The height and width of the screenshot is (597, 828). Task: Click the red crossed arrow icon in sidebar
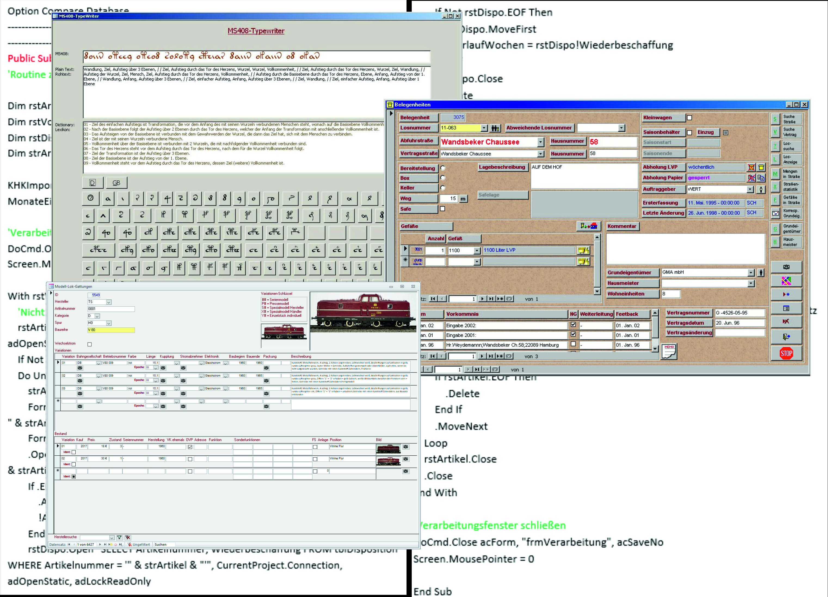(786, 321)
